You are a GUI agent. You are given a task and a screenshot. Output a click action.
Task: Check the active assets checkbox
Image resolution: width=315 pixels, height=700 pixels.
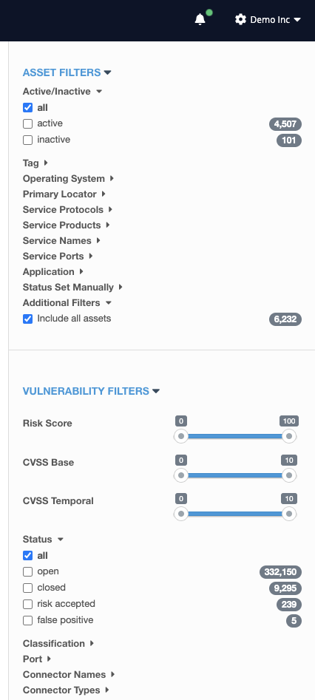point(27,123)
